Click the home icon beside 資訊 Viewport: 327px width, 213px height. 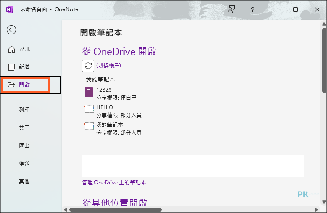pos(12,49)
